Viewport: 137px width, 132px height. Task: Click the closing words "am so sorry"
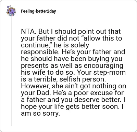(40, 114)
